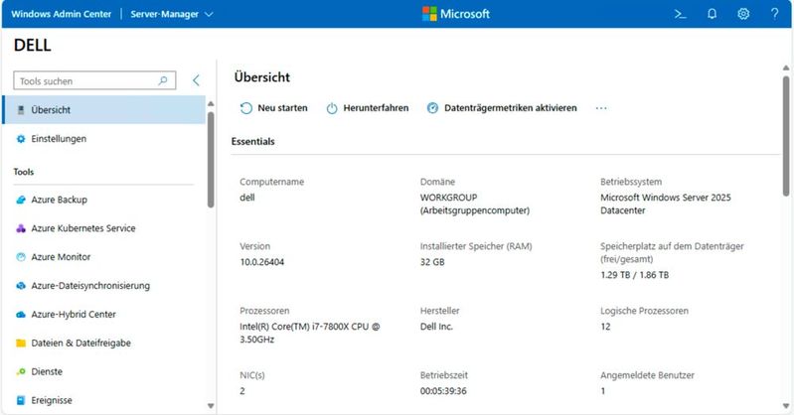Select the WORKGROUP domain value
The width and height of the screenshot is (794, 415).
pos(474,204)
